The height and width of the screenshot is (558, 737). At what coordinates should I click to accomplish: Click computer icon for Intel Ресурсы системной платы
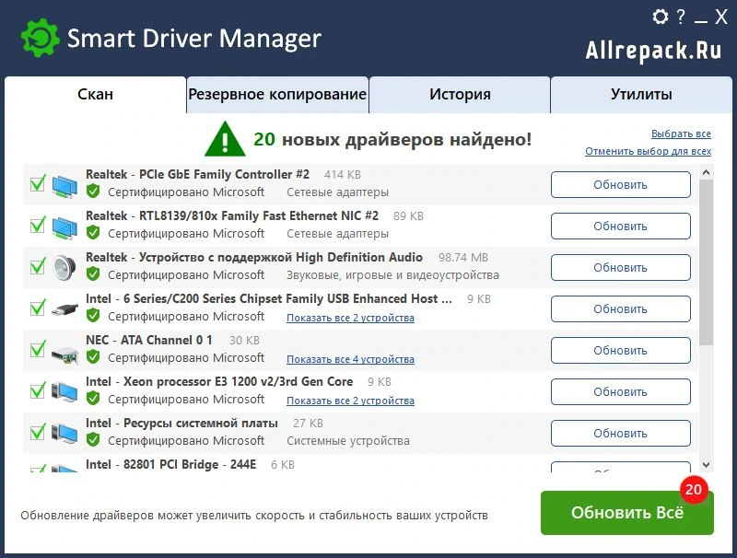[64, 433]
